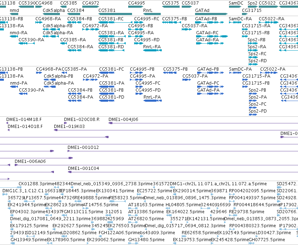This screenshot has width=298, height=245.
Task: Click the Cdk5alpha-RB transcript label
Action: coord(57,26)
